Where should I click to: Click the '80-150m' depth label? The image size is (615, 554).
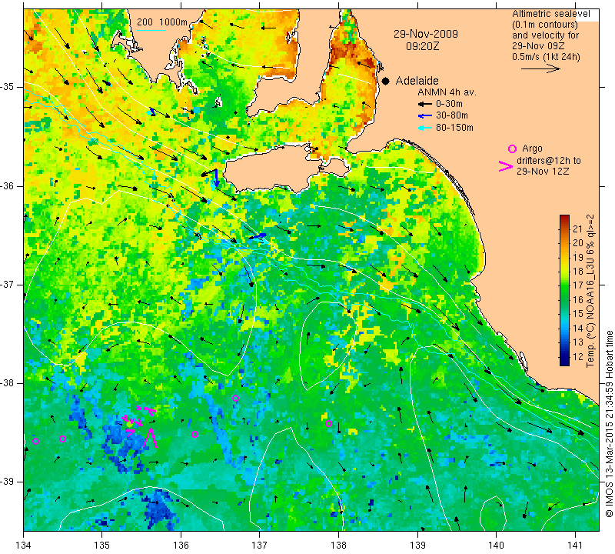(454, 128)
